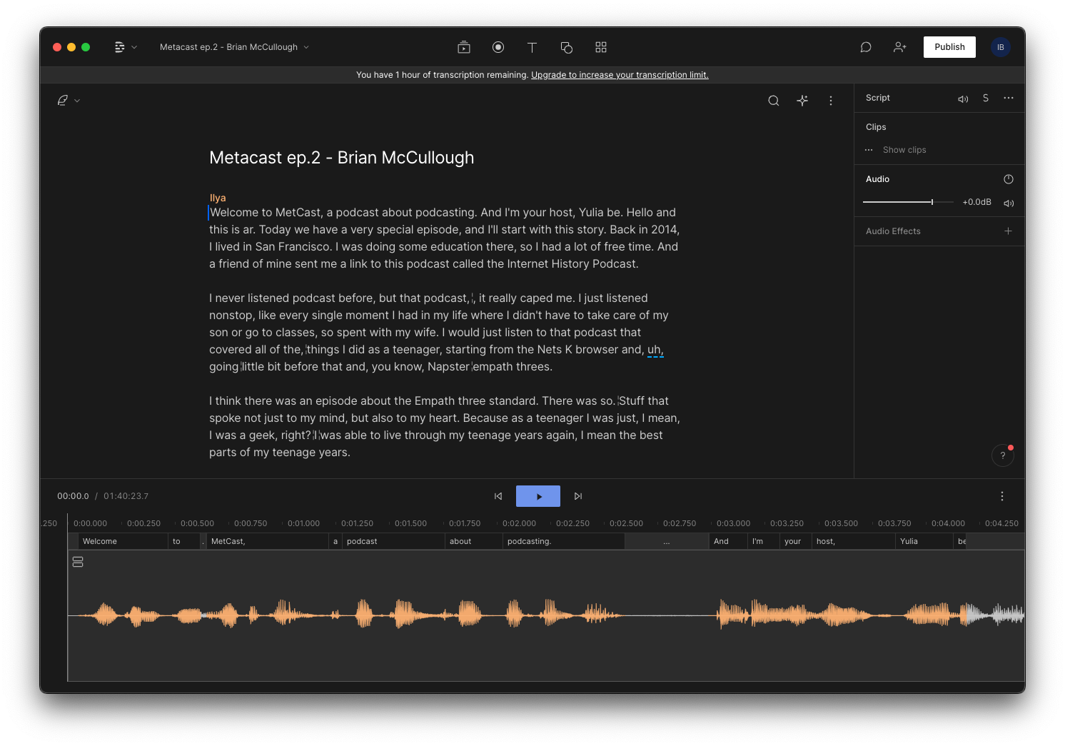Open the ellipsis icon beside Show clips
The height and width of the screenshot is (746, 1065).
(869, 150)
